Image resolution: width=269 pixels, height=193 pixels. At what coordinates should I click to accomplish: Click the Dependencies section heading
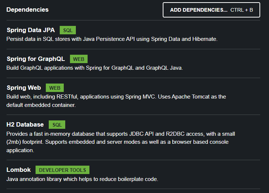(27, 10)
